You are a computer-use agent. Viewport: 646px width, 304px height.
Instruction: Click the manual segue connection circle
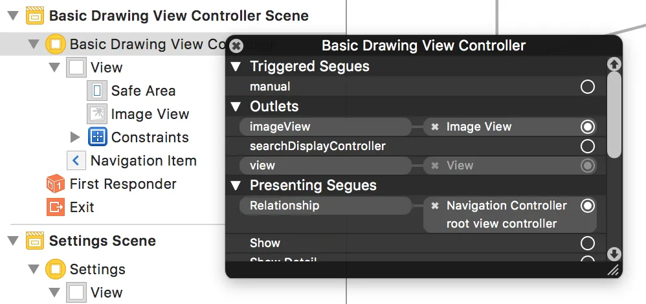588,87
